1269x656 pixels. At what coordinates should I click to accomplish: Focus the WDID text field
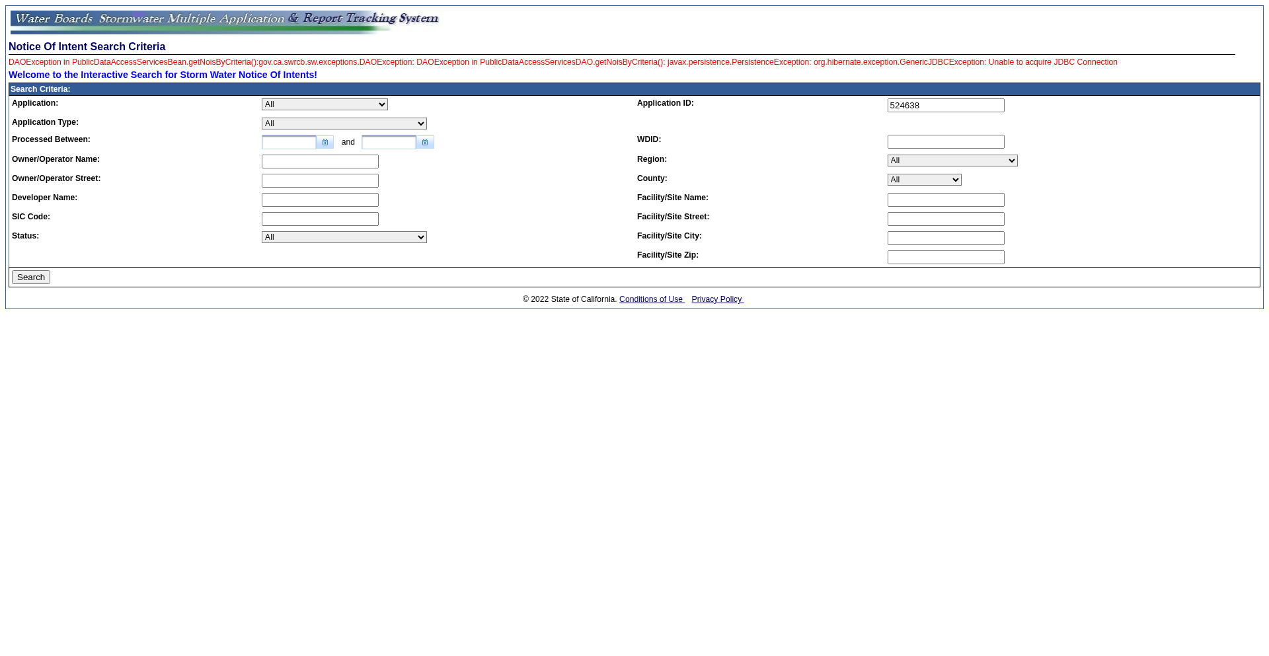click(x=945, y=142)
